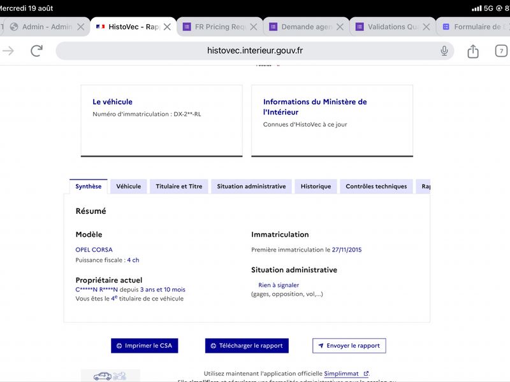
Task: Click the registration number DX-2**-RL
Action: (x=187, y=114)
